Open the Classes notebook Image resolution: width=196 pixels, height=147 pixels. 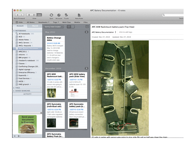pos(27,63)
